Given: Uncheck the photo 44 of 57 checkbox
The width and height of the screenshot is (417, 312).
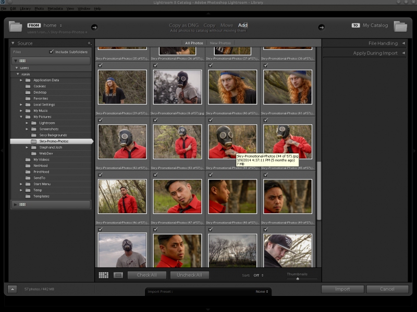Looking at the screenshot, I should click(211, 120).
